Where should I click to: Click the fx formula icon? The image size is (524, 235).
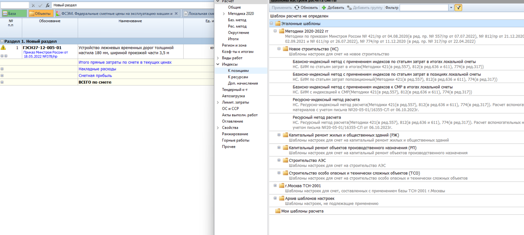coord(48,6)
